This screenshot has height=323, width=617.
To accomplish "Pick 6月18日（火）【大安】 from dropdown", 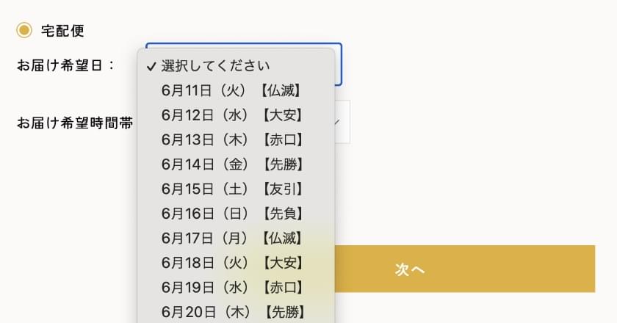I will click(x=232, y=263).
